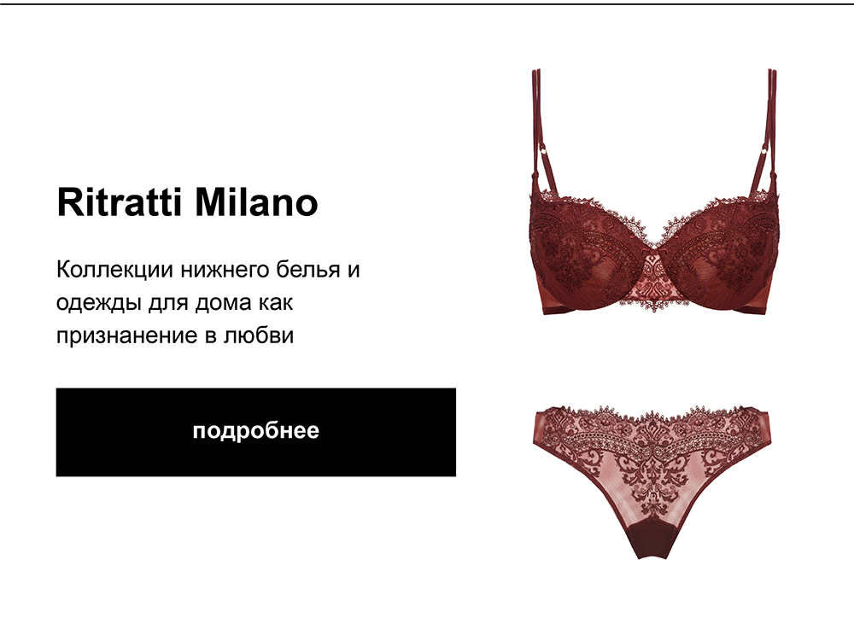Viewport: 854px width, 624px height.
Task: Click the word Ritratti in the heading
Action: click(x=120, y=202)
